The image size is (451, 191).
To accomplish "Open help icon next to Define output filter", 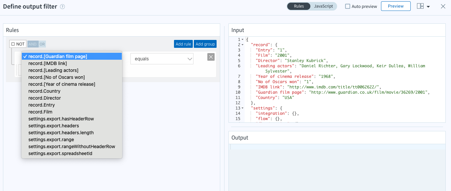I will [x=62, y=7].
